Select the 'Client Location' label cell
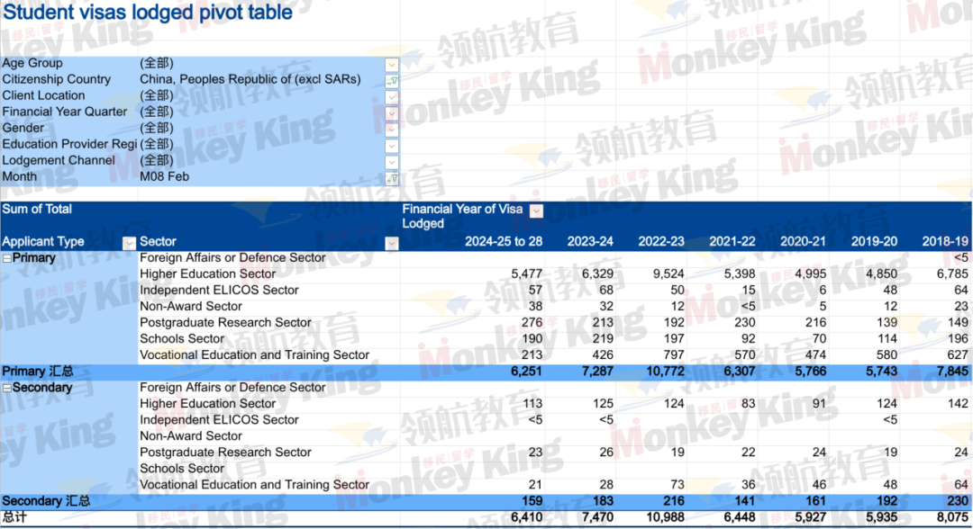This screenshot has height=529, width=973. click(x=43, y=95)
